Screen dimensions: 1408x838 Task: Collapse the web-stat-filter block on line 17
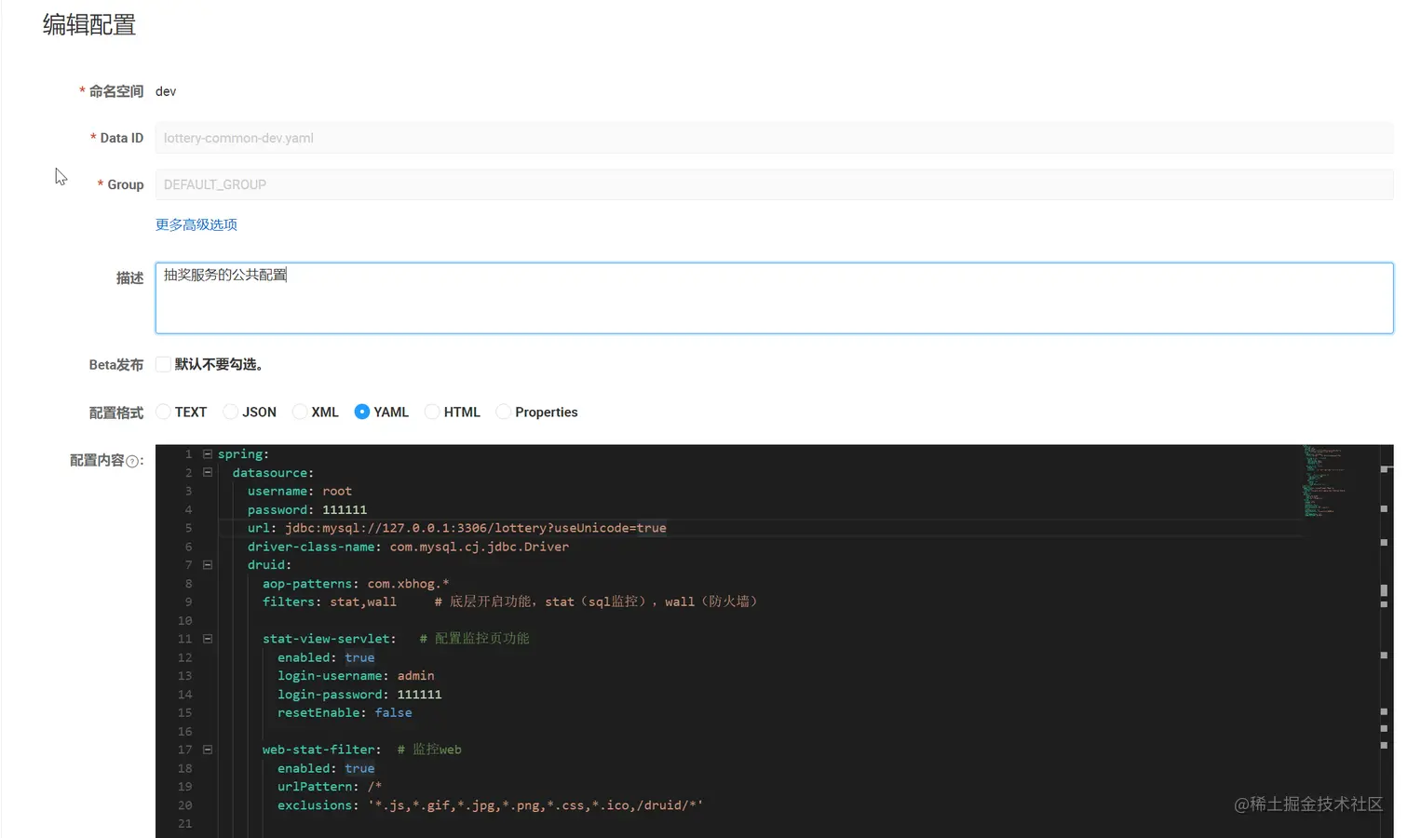[x=208, y=750]
